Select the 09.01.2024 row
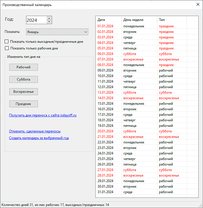 pyautogui.click(x=147, y=70)
